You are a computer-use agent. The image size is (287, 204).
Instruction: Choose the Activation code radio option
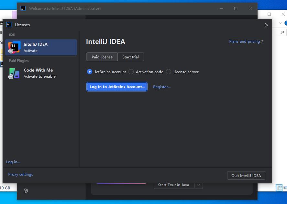[131, 72]
